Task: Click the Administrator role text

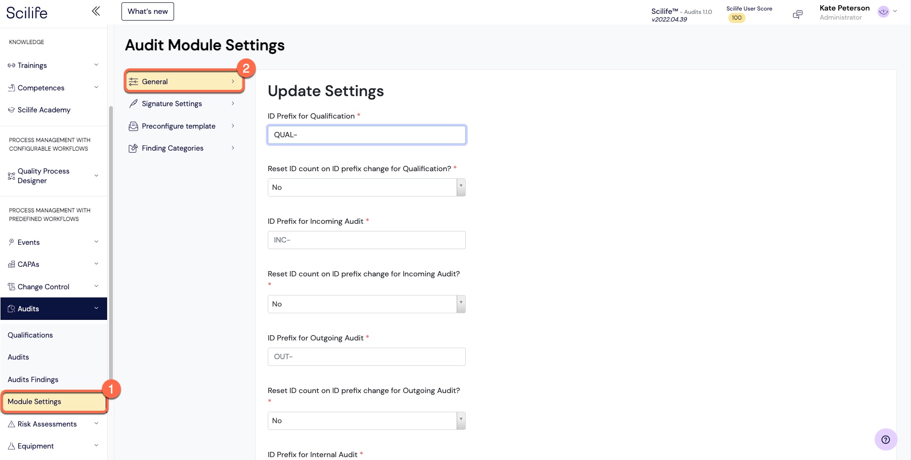Action: pyautogui.click(x=841, y=18)
